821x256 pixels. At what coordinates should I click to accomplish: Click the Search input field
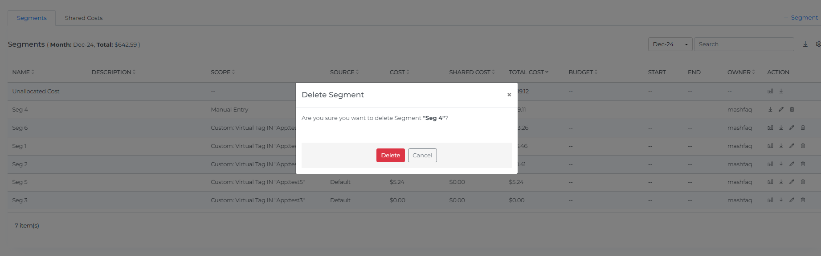(x=743, y=44)
